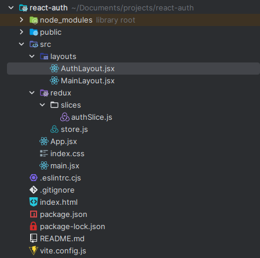This screenshot has width=260, height=258.
Task: Collapse the slices folder chevron
Action: [42, 105]
